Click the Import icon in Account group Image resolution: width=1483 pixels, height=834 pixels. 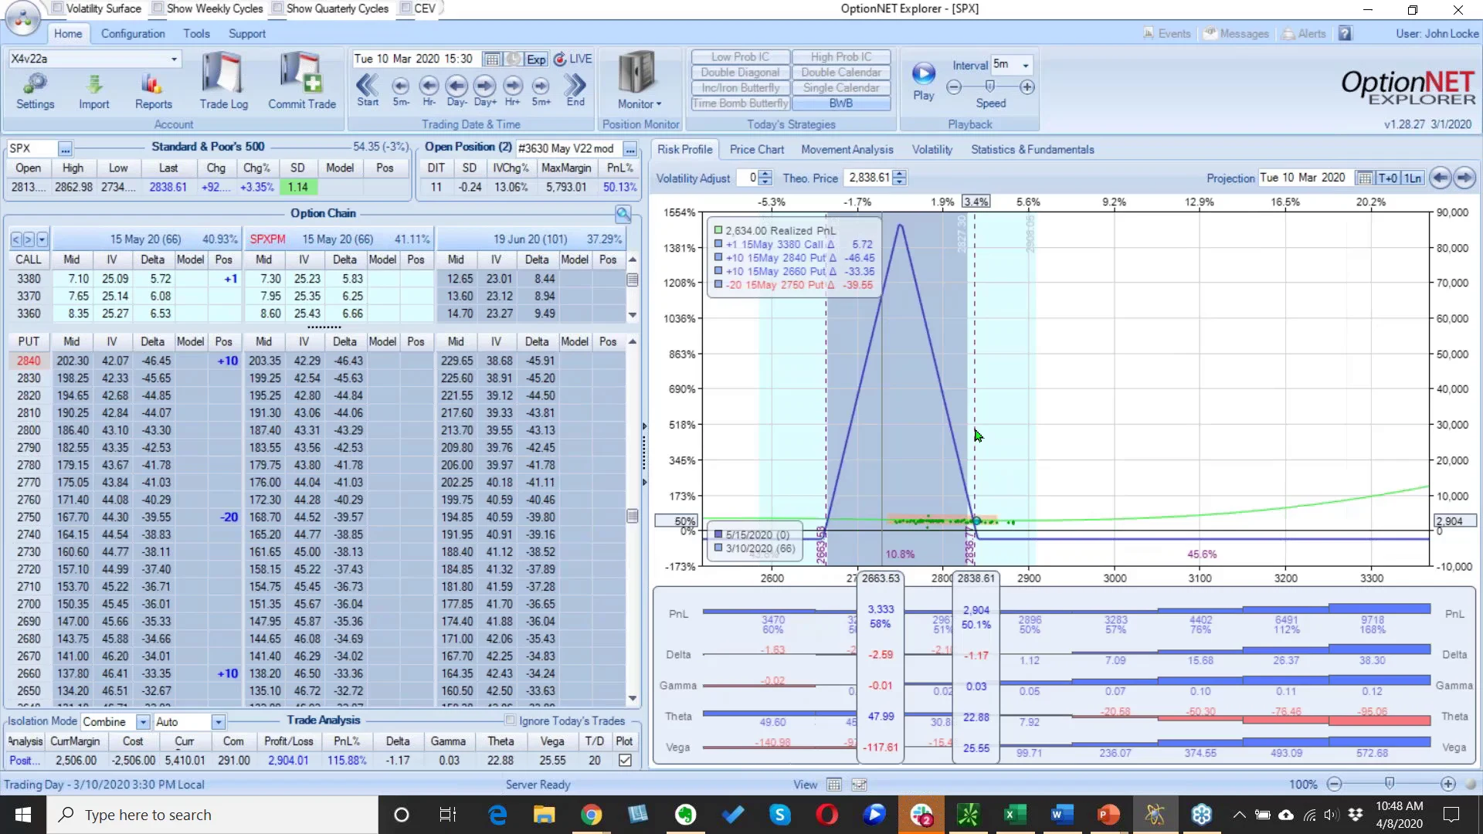94,91
